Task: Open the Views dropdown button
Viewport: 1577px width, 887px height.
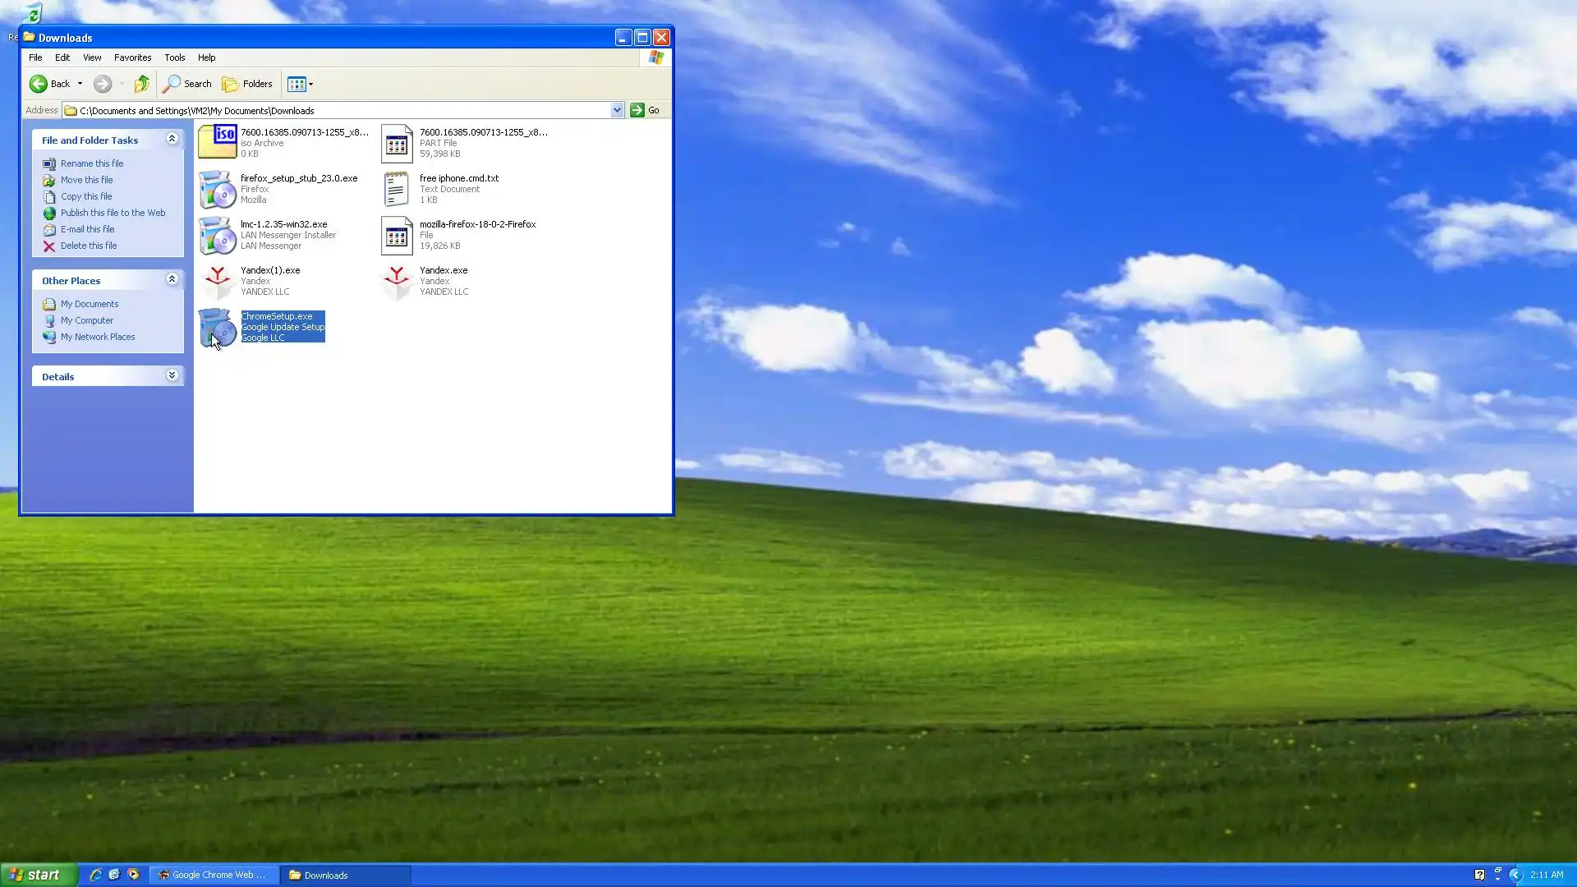Action: click(301, 84)
